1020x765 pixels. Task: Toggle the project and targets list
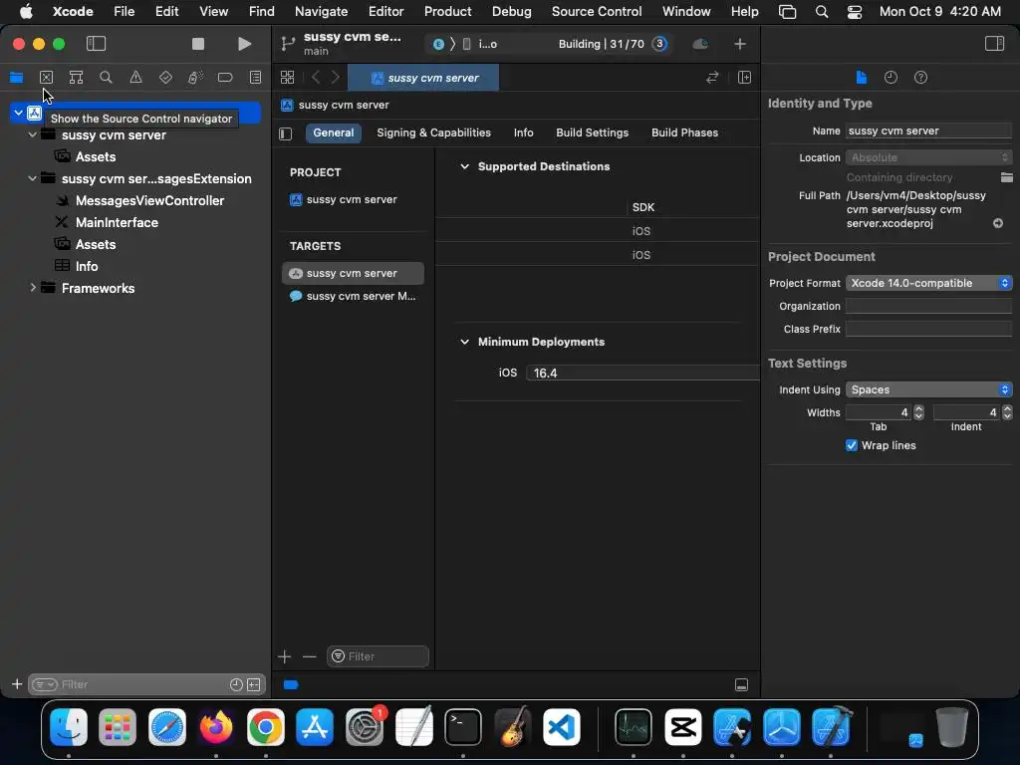pyautogui.click(x=286, y=133)
